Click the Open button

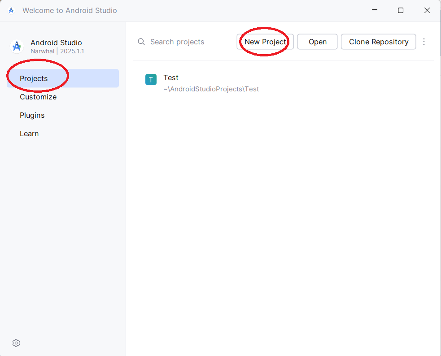click(x=317, y=42)
